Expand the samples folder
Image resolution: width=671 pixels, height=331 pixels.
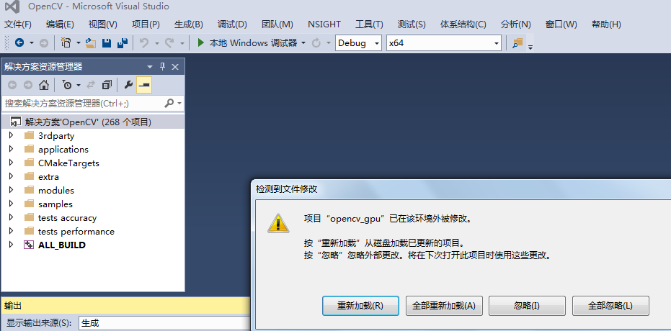pos(11,204)
